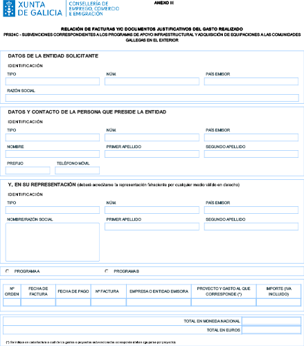Image resolution: width=304 pixels, height=346 pixels.
Task: Click the Xunta de Galicia logo
Action: (33, 8)
